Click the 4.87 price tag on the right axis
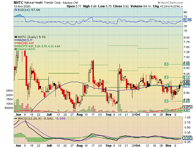The height and width of the screenshot is (148, 195). tap(186, 110)
